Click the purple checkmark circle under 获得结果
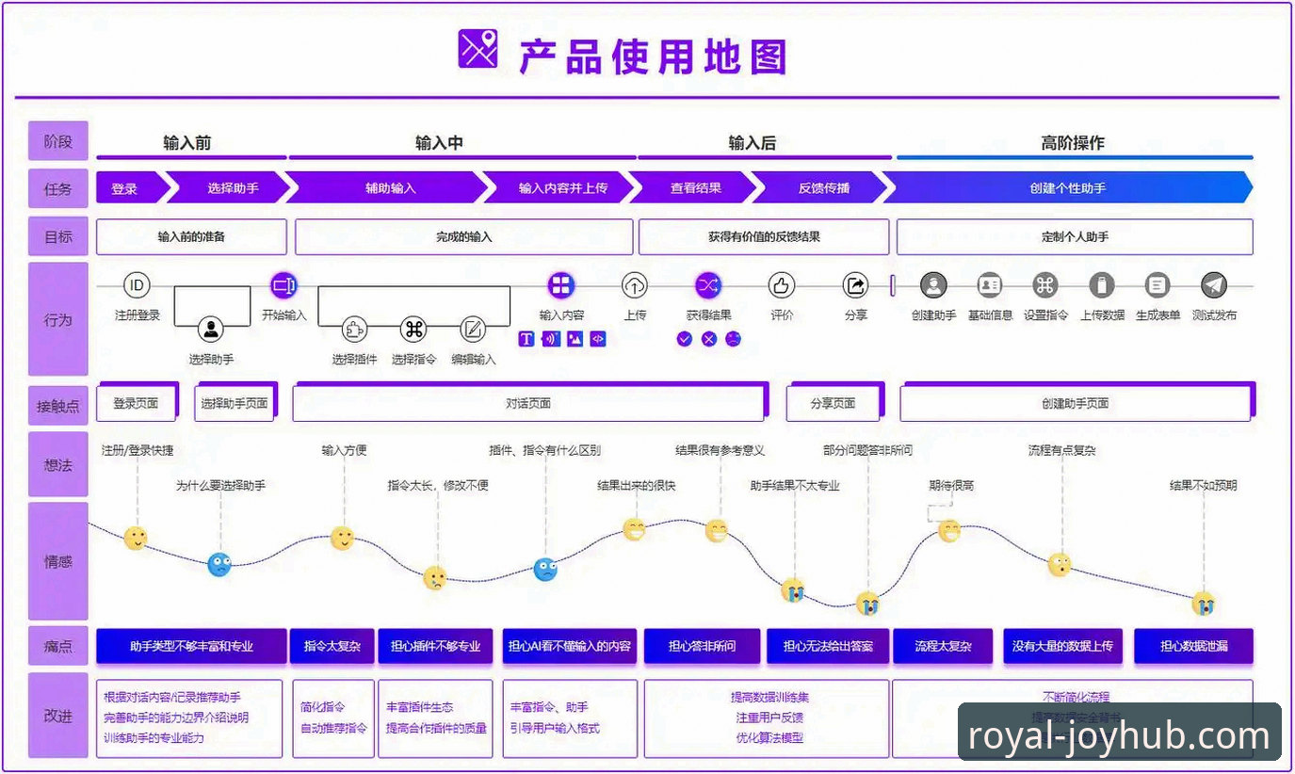 (685, 339)
